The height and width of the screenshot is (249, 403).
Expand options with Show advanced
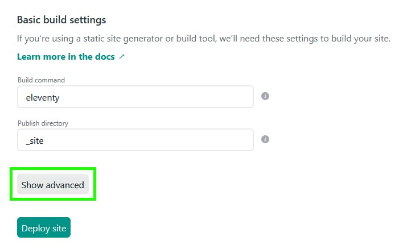pyautogui.click(x=53, y=185)
